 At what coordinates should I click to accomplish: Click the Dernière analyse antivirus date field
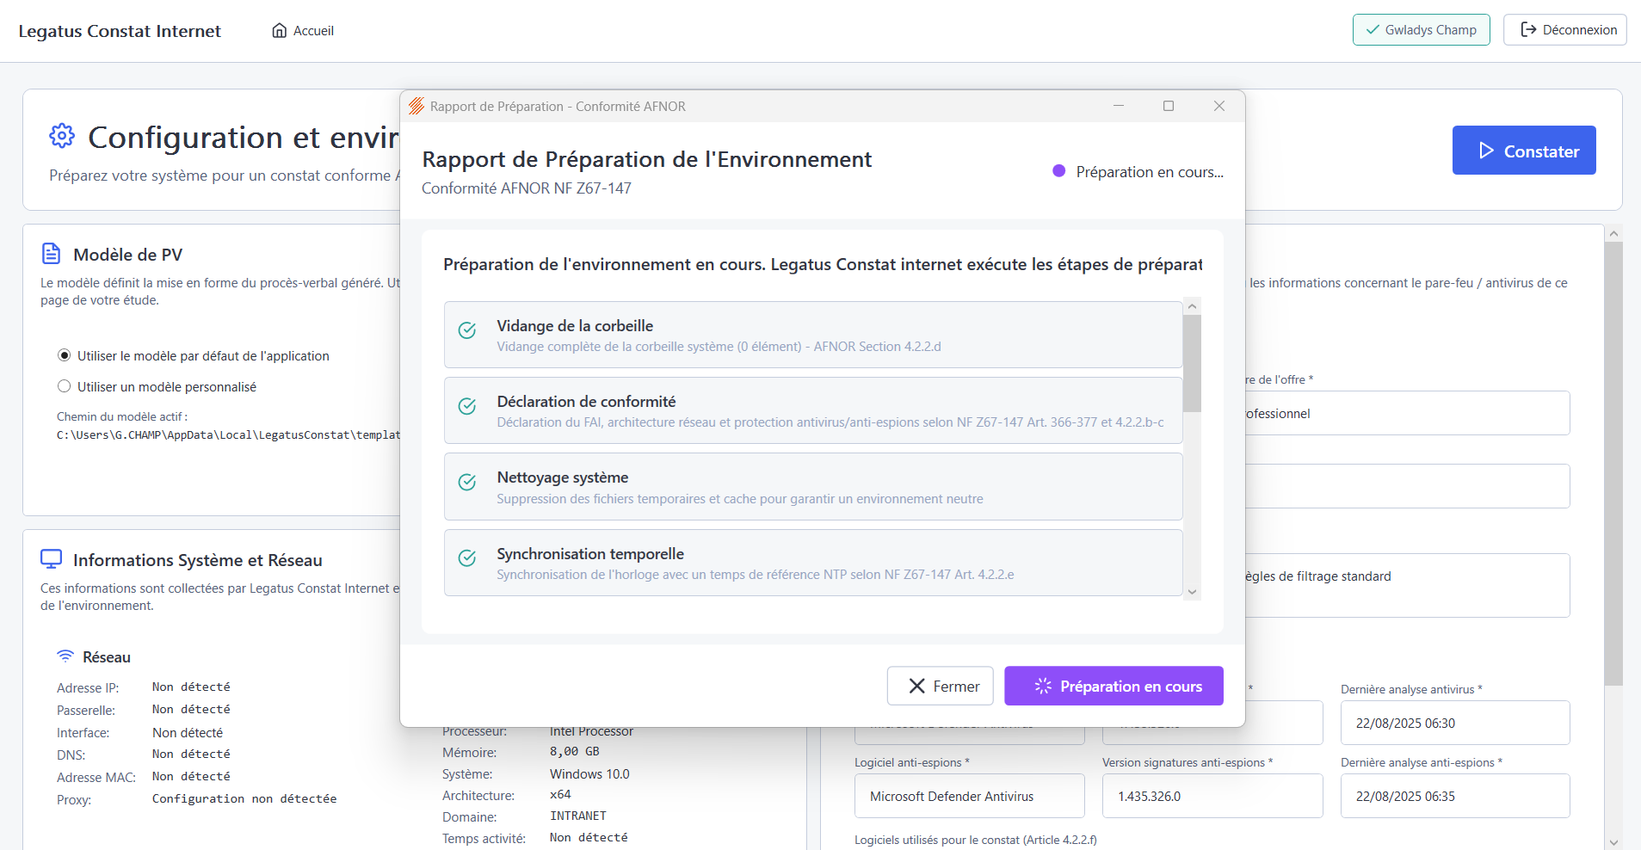point(1454,723)
